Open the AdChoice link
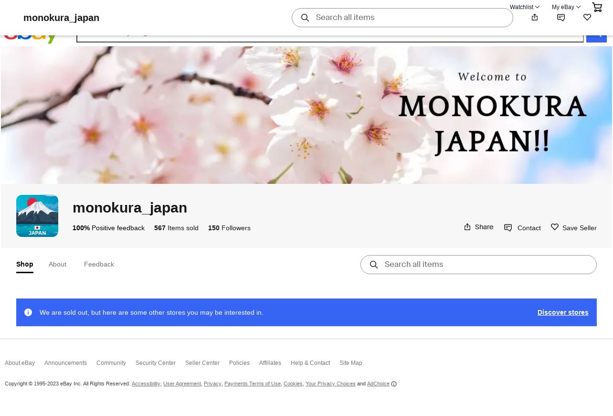The image size is (613, 416). (x=378, y=384)
